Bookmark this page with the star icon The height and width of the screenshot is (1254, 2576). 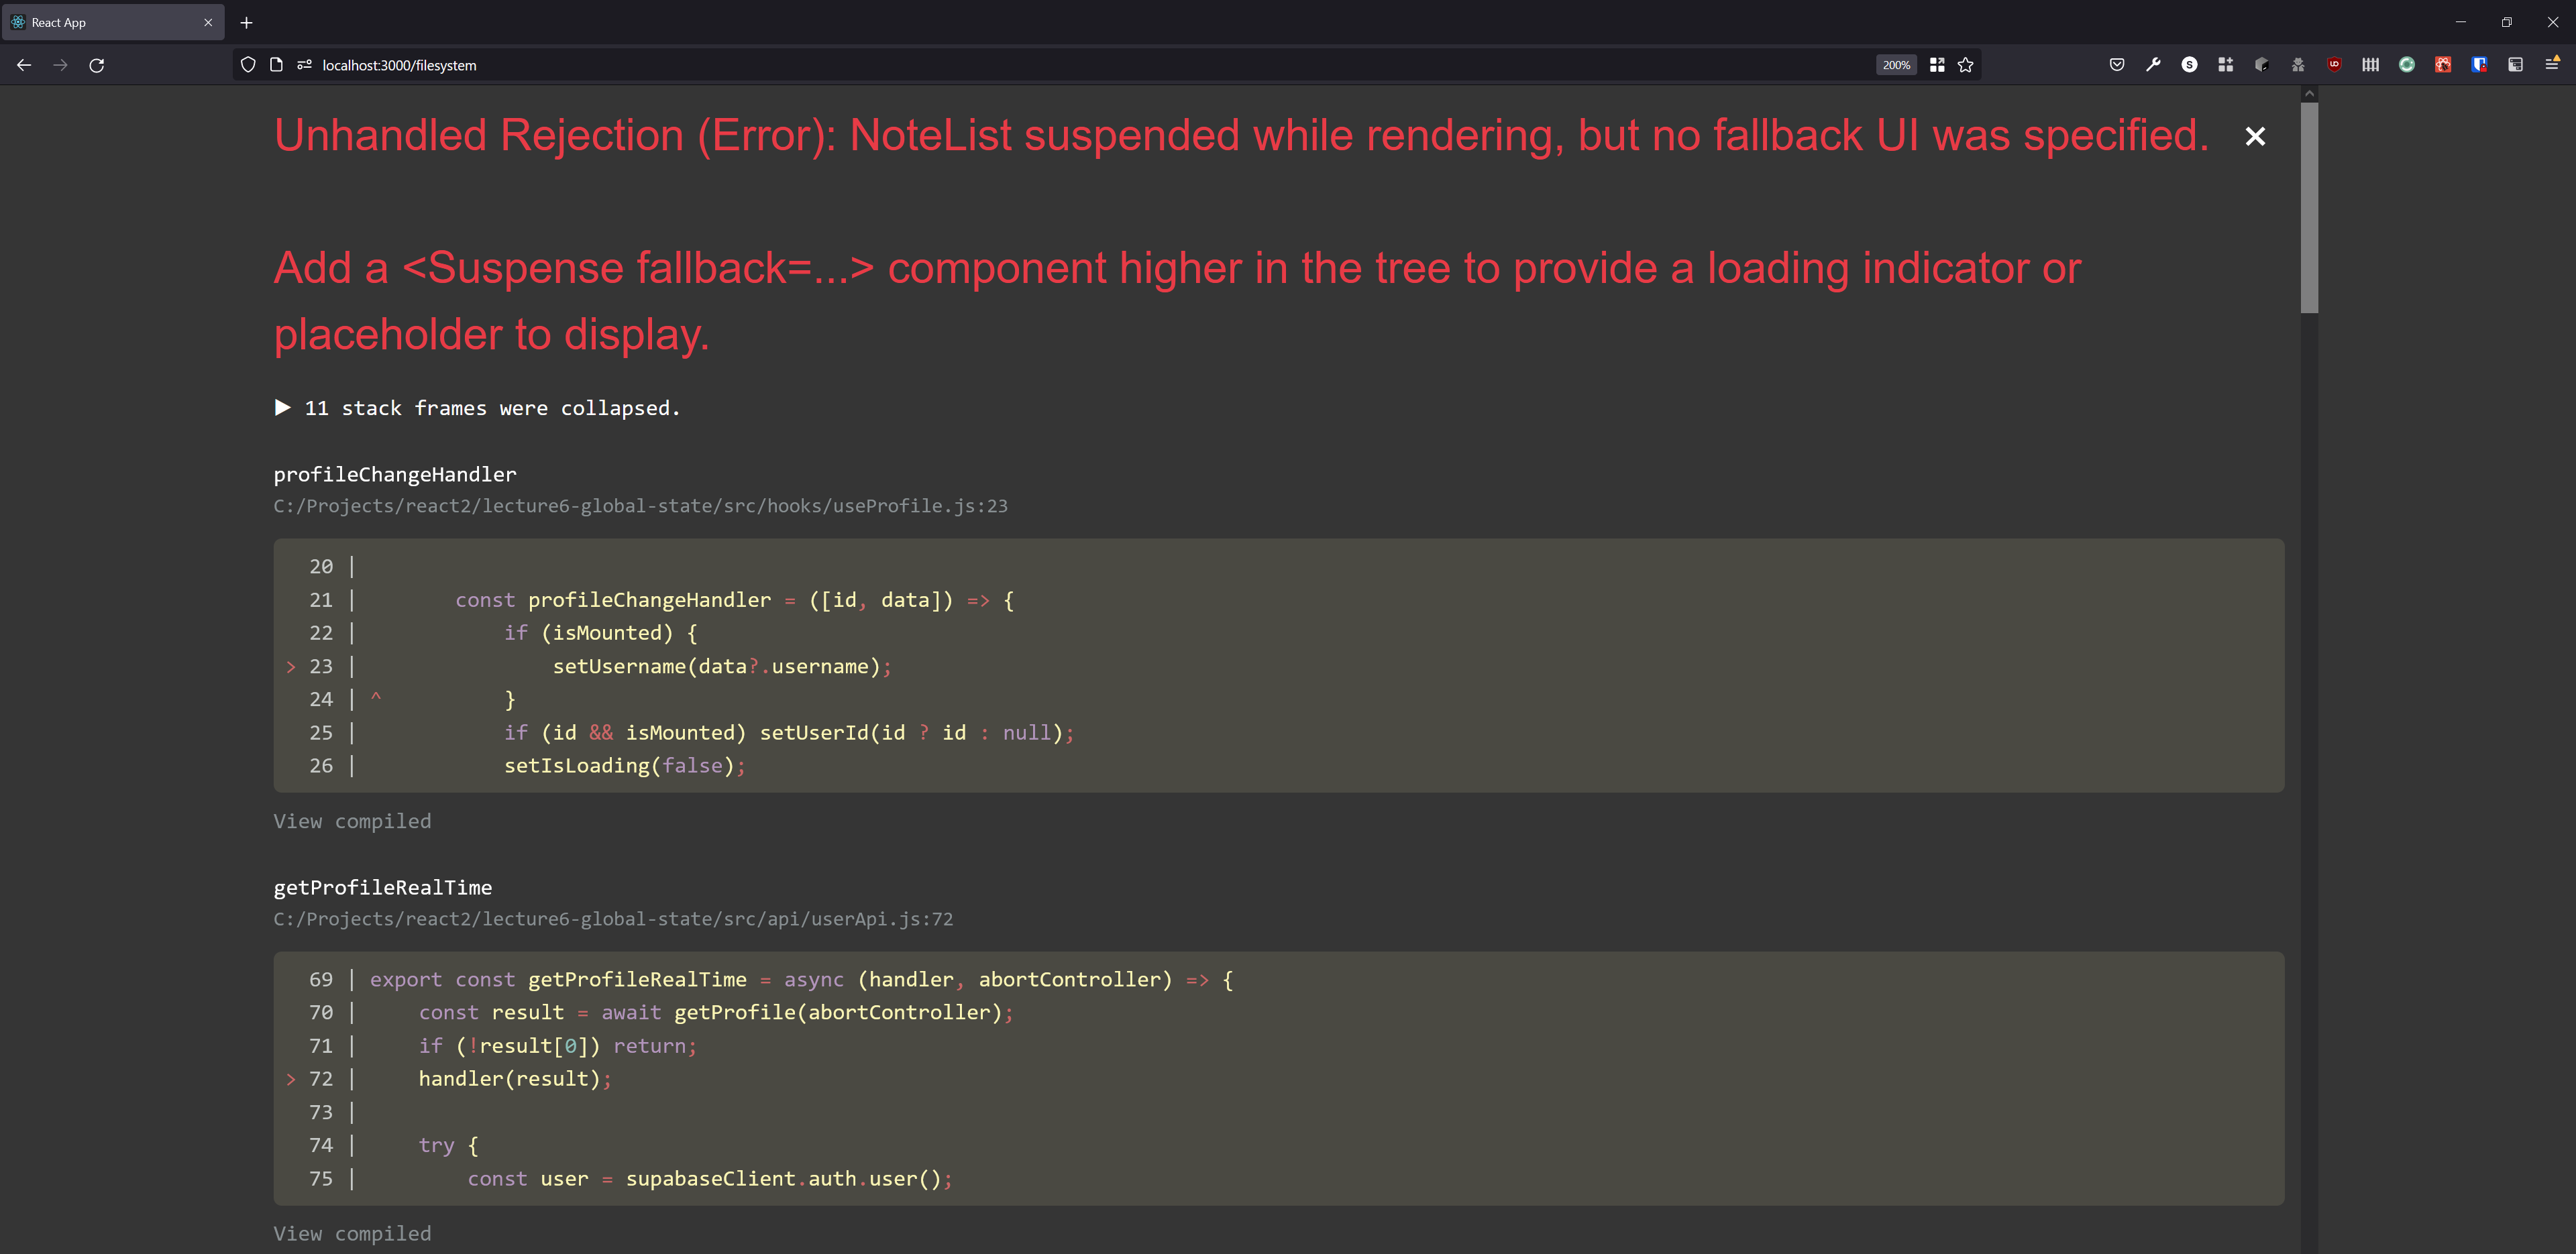pos(1965,65)
